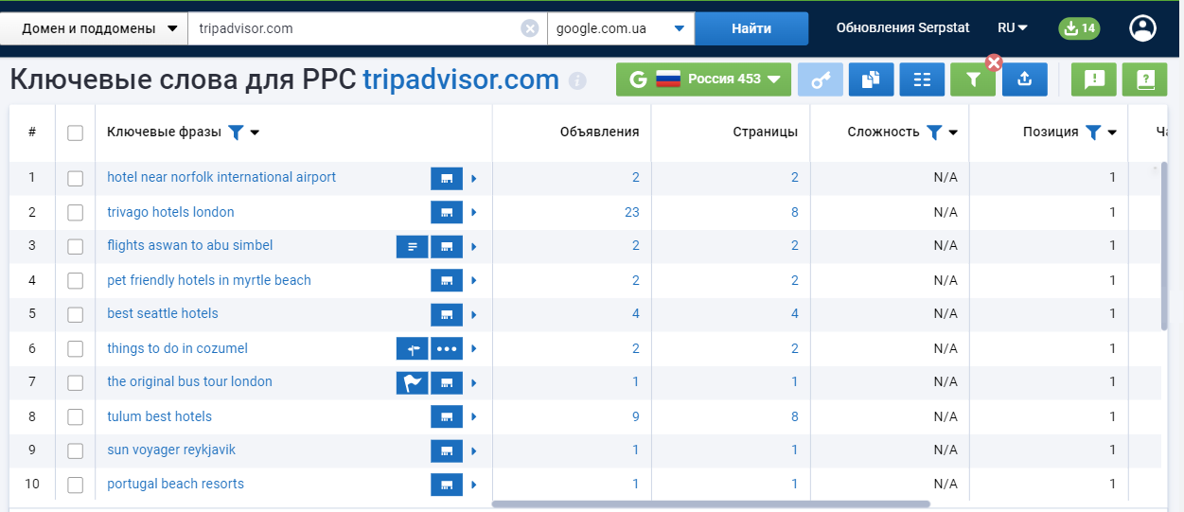The width and height of the screenshot is (1184, 512).
Task: Click the hotel icon for pet friendly hotels row
Action: click(447, 280)
